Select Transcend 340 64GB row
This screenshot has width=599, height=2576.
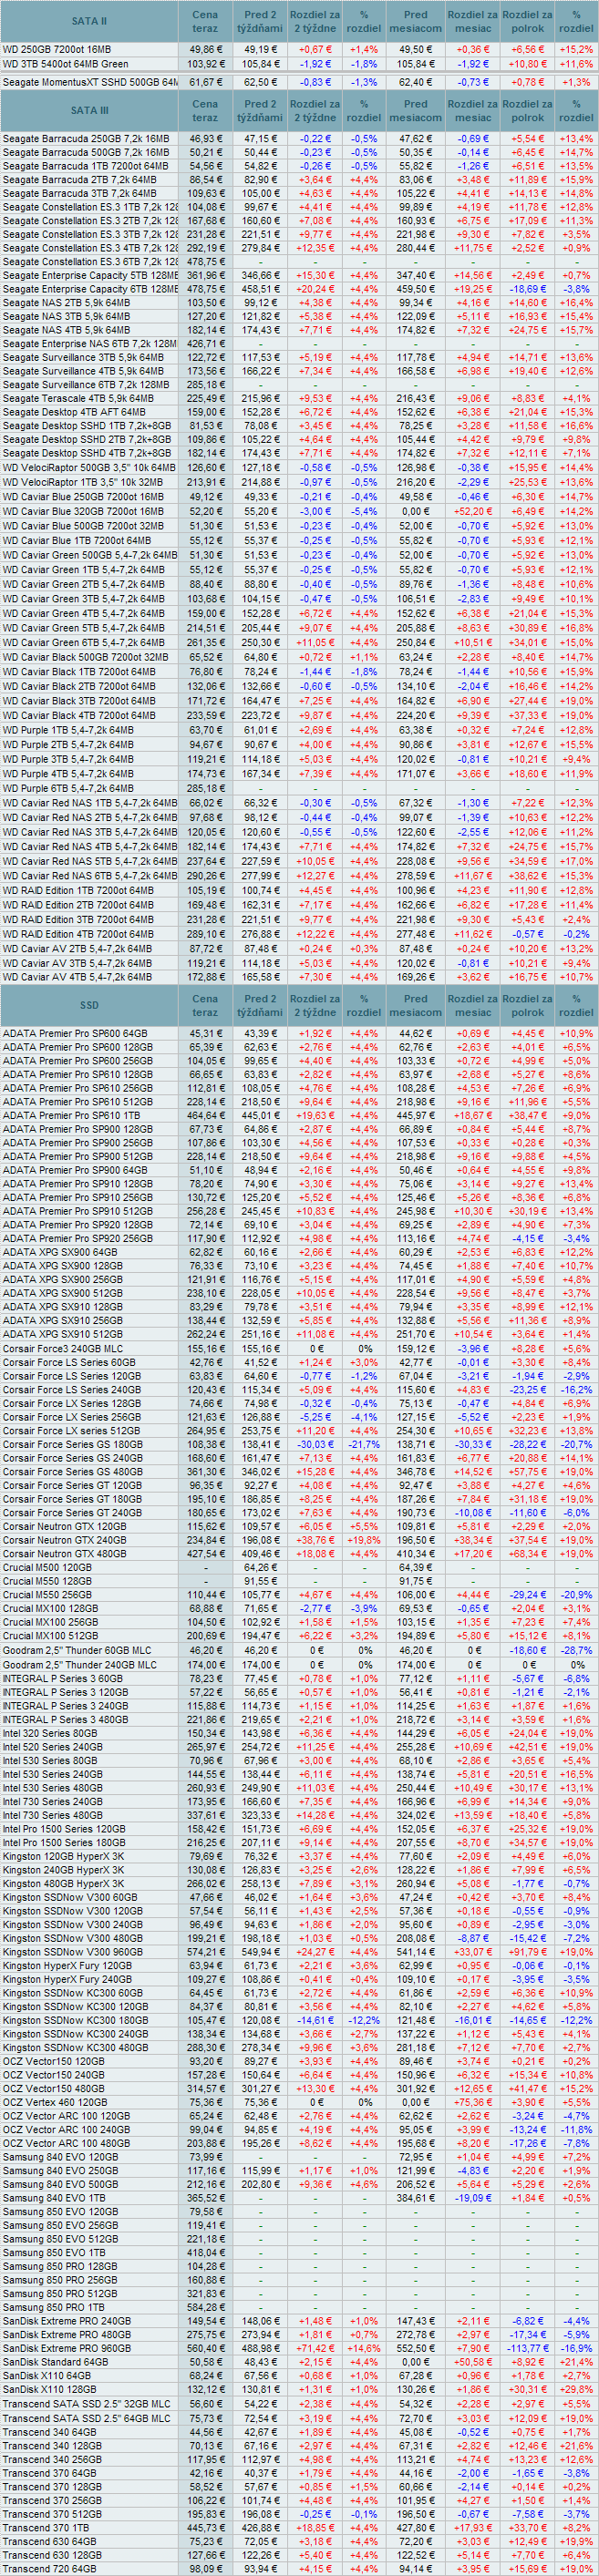point(300,2432)
